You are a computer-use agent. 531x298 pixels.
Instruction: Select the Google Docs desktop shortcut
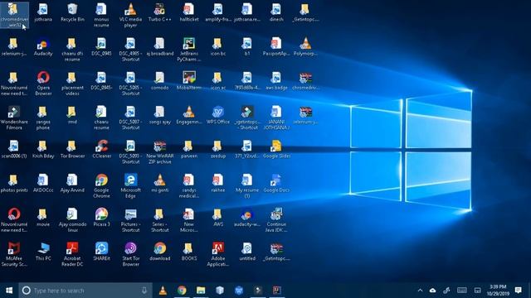(276, 184)
